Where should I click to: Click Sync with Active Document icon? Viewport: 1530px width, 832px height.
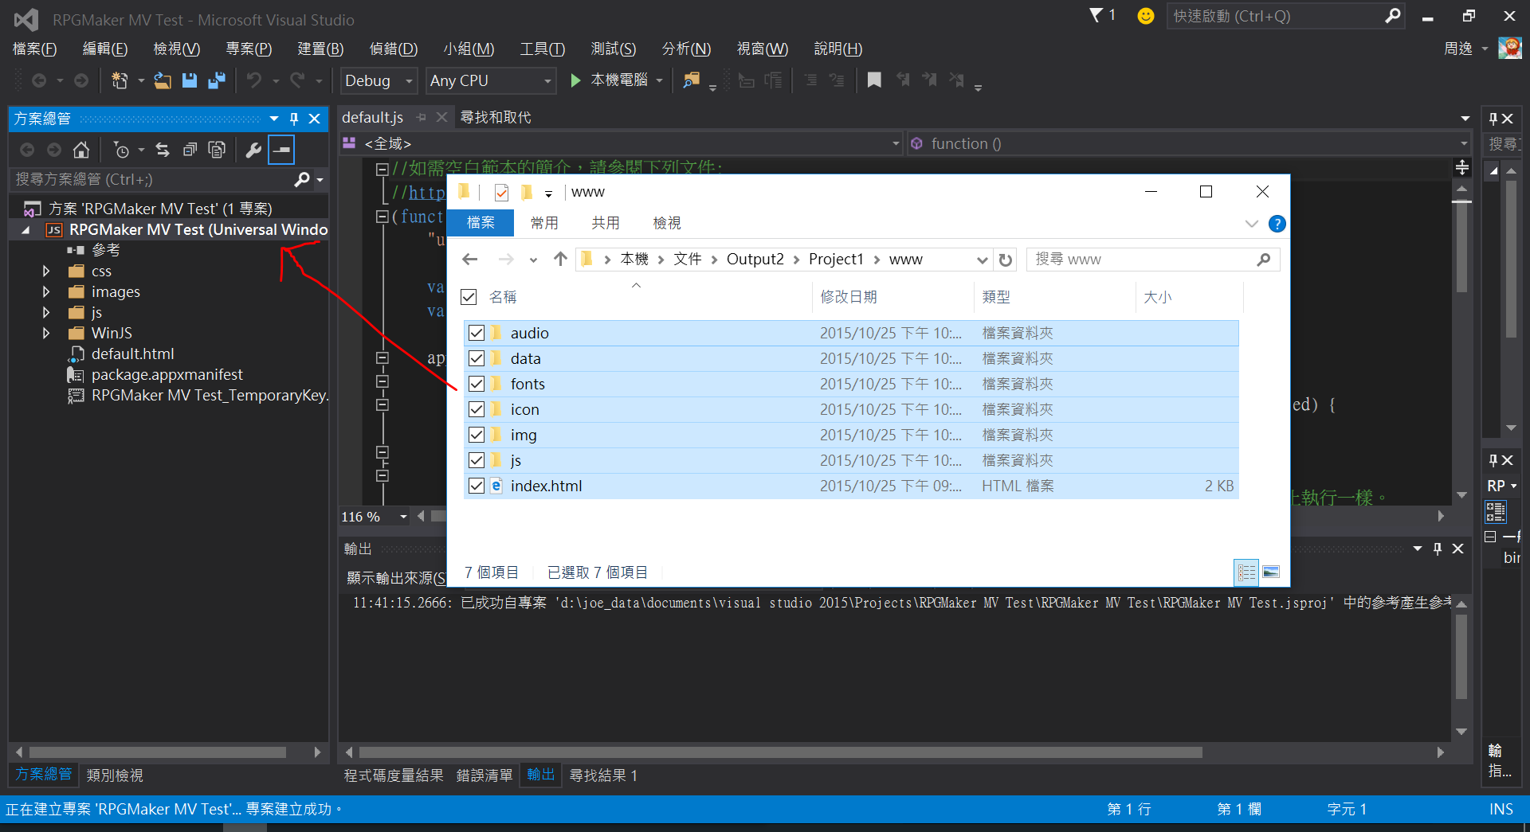pyautogui.click(x=163, y=150)
